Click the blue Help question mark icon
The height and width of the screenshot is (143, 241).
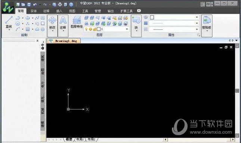(71, 4)
